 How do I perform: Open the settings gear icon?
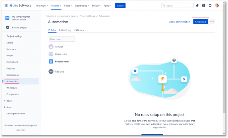[210, 5]
